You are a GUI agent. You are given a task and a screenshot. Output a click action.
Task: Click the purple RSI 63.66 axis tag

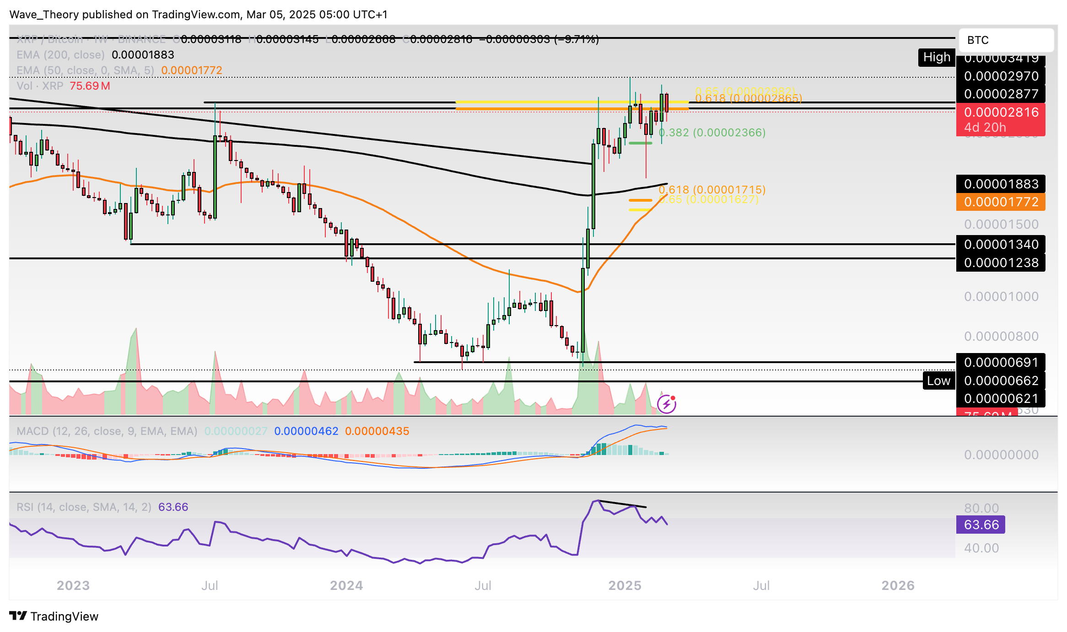click(x=981, y=525)
